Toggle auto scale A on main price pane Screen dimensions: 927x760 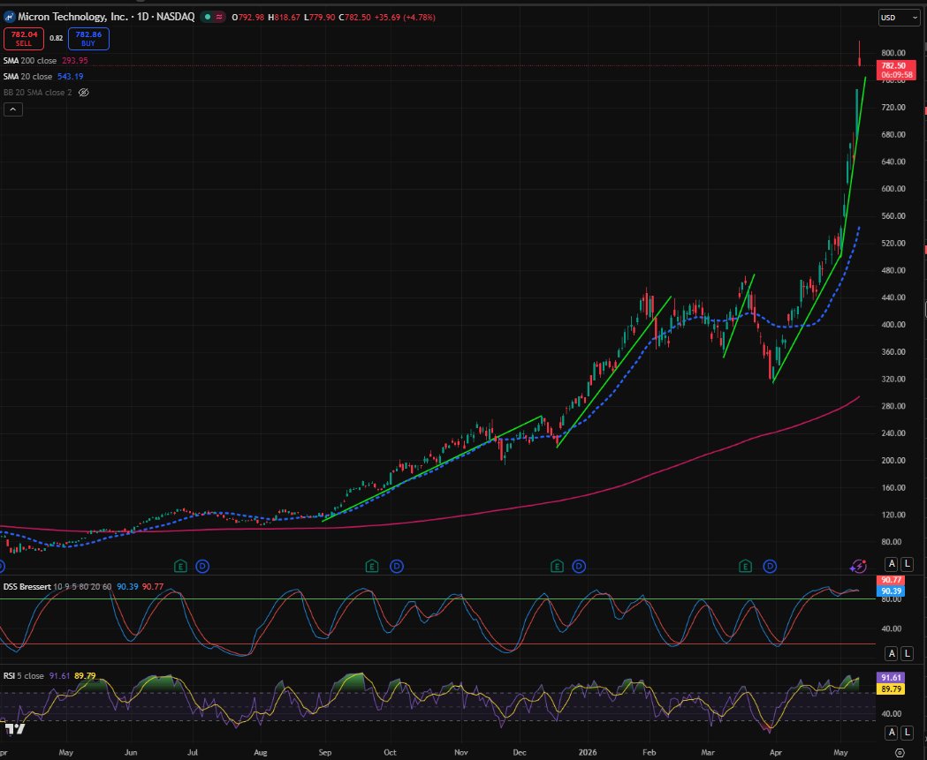[x=892, y=564]
